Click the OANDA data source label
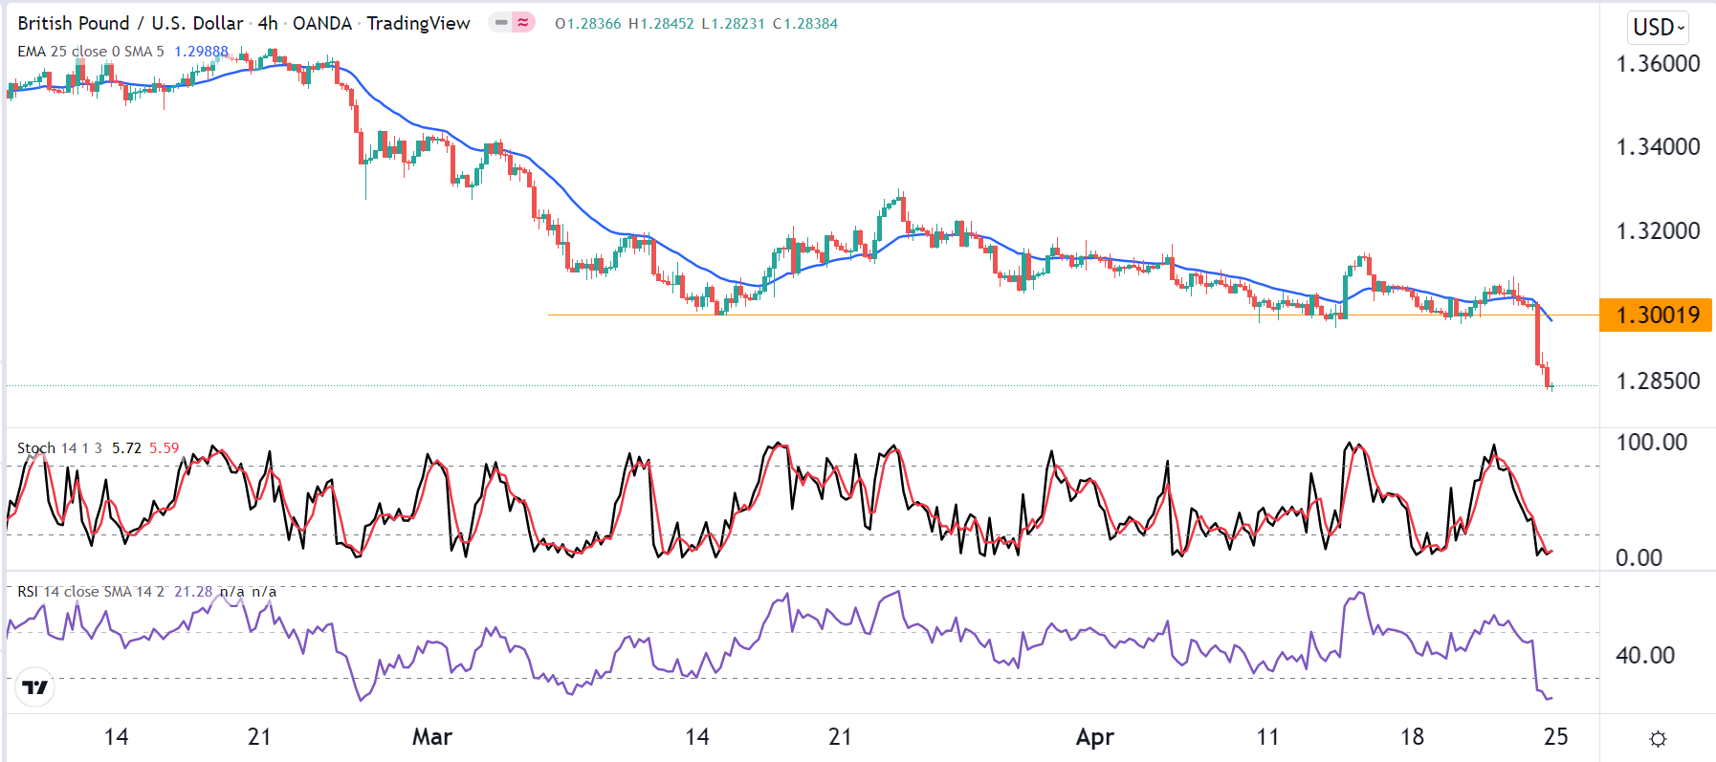The width and height of the screenshot is (1716, 762). (322, 23)
